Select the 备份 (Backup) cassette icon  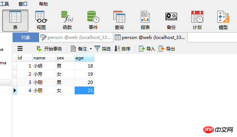171,20
